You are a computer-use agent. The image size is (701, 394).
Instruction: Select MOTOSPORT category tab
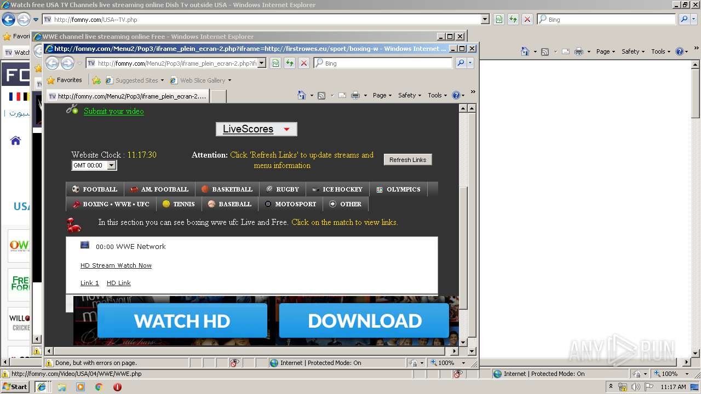point(290,204)
